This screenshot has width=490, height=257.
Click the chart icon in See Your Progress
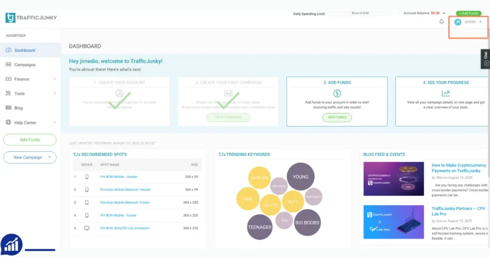click(x=445, y=93)
